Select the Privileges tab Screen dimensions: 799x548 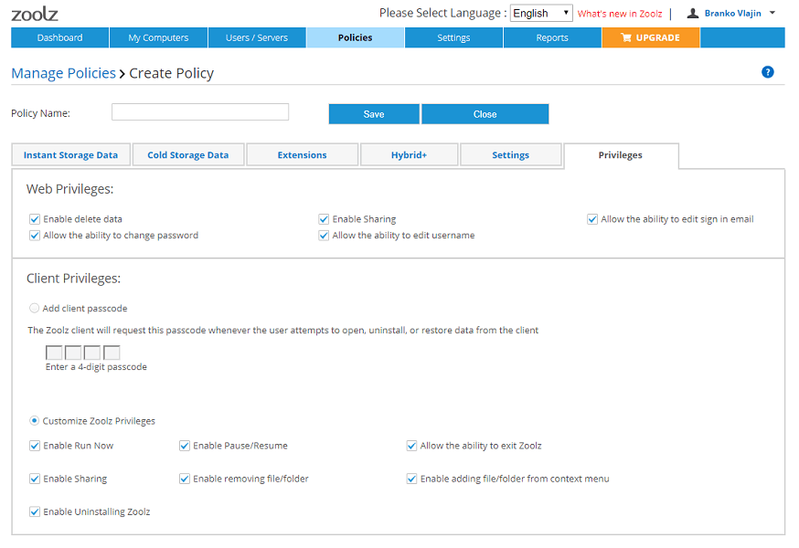coord(621,155)
